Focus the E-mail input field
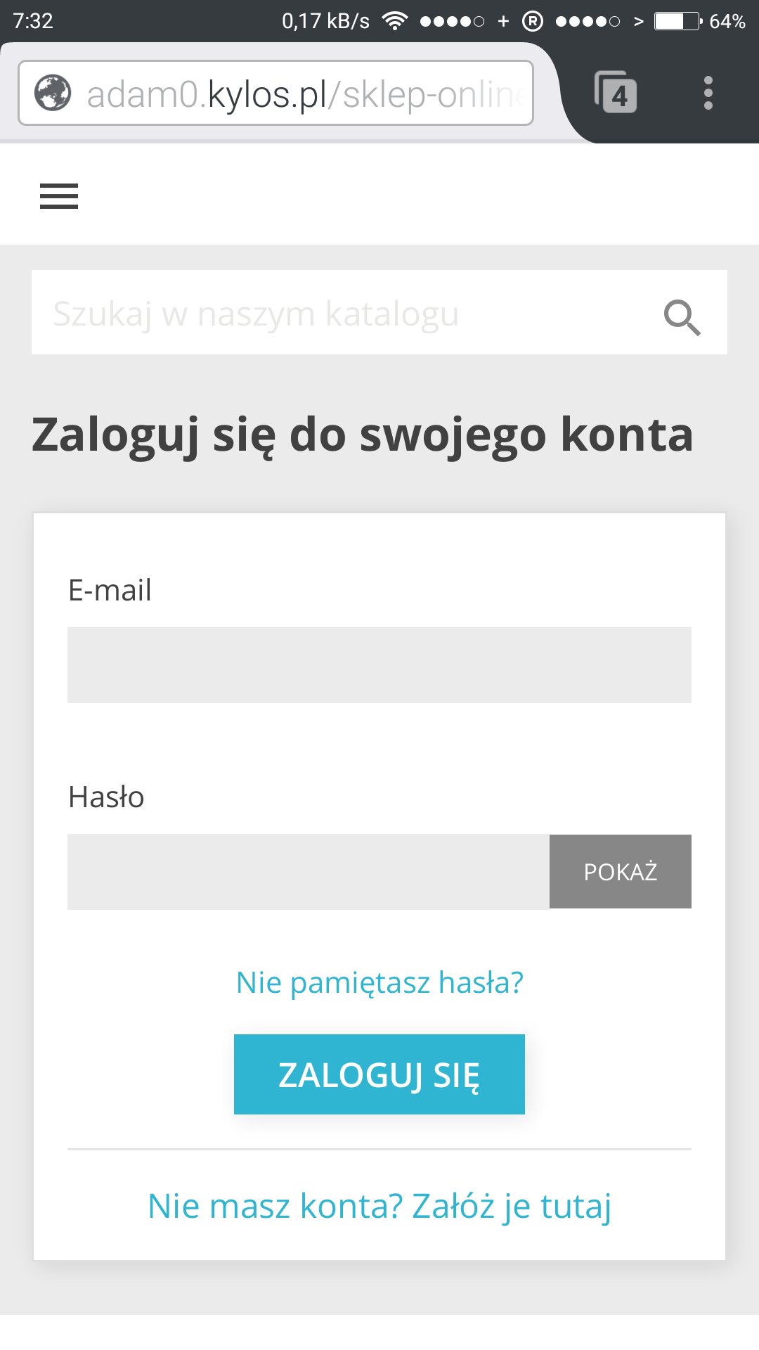The width and height of the screenshot is (759, 1350). 379,665
